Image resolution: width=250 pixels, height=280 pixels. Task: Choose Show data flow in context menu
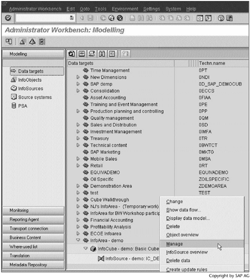[x=202, y=210]
